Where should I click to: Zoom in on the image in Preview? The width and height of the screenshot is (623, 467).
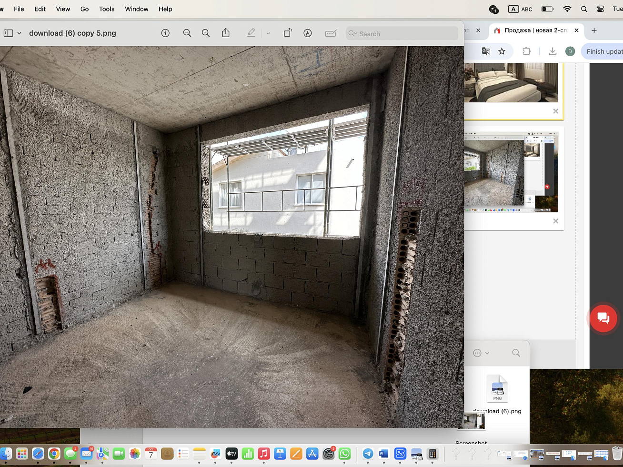(206, 33)
